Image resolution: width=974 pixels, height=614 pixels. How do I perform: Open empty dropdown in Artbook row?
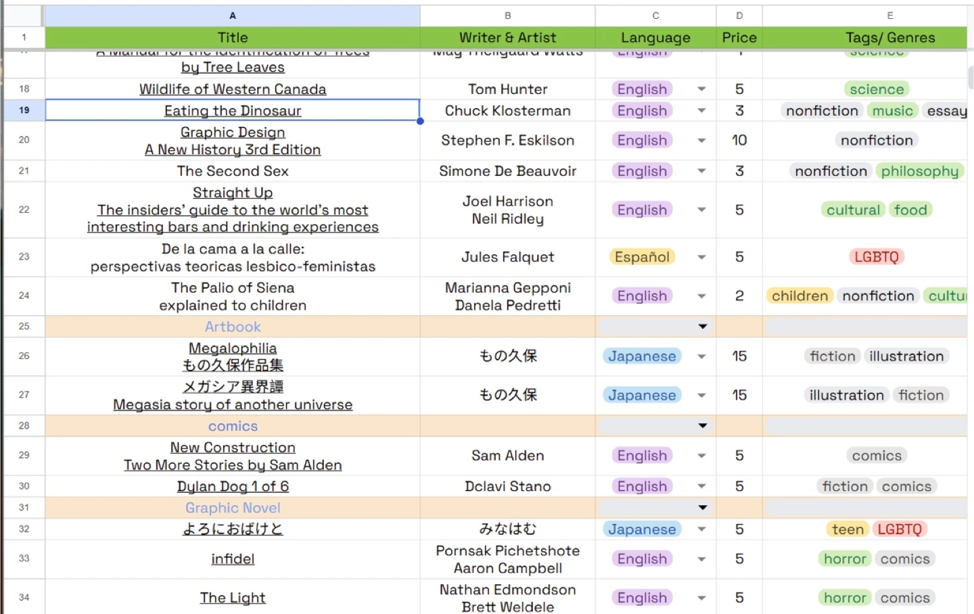click(703, 327)
